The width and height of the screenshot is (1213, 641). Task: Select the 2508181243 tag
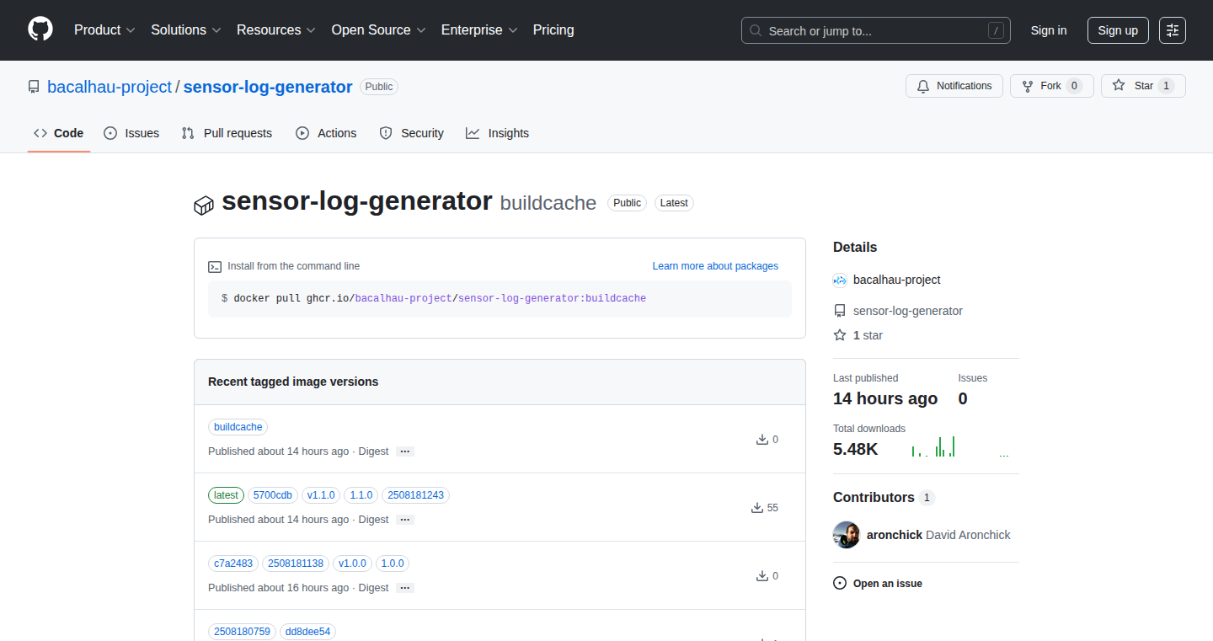pos(416,495)
